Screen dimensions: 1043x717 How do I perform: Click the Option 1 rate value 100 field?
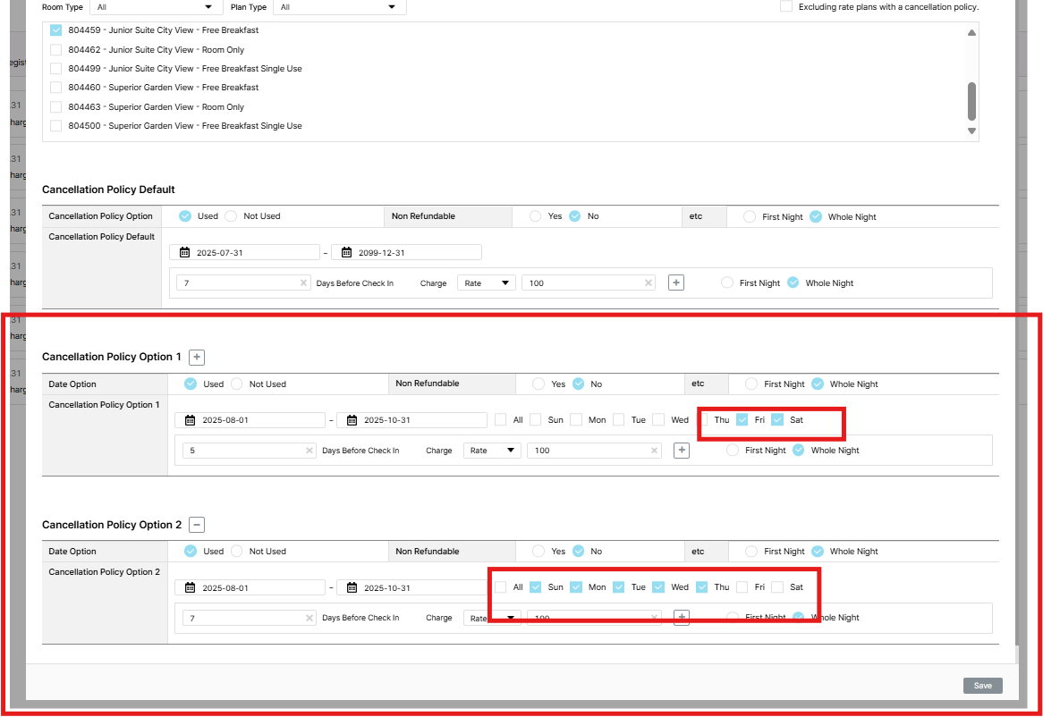point(594,451)
